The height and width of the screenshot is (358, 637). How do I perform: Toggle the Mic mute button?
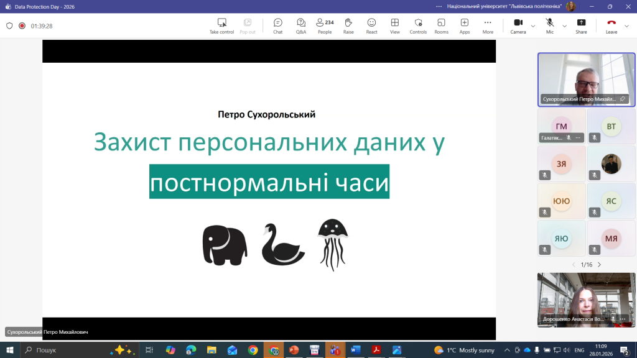click(550, 25)
